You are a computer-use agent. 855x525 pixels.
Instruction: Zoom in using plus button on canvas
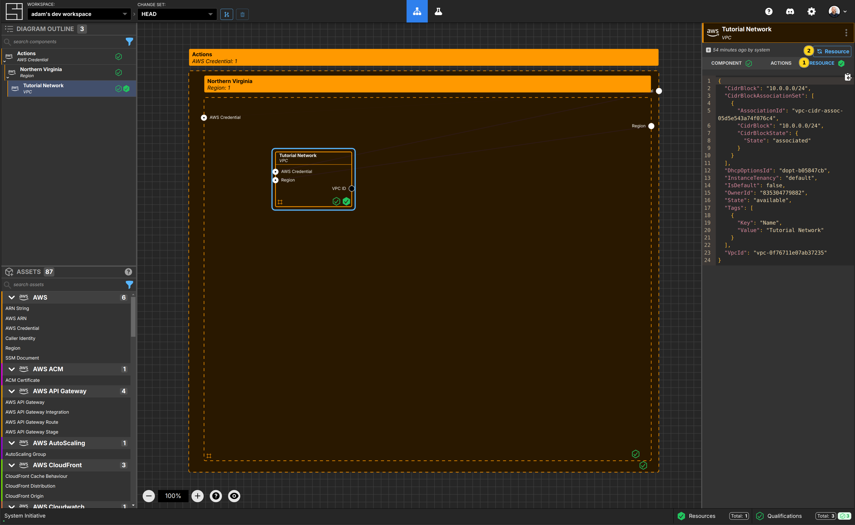[x=198, y=496]
